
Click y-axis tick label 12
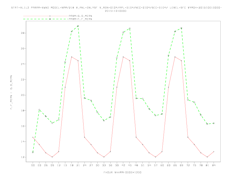pos(23,157)
